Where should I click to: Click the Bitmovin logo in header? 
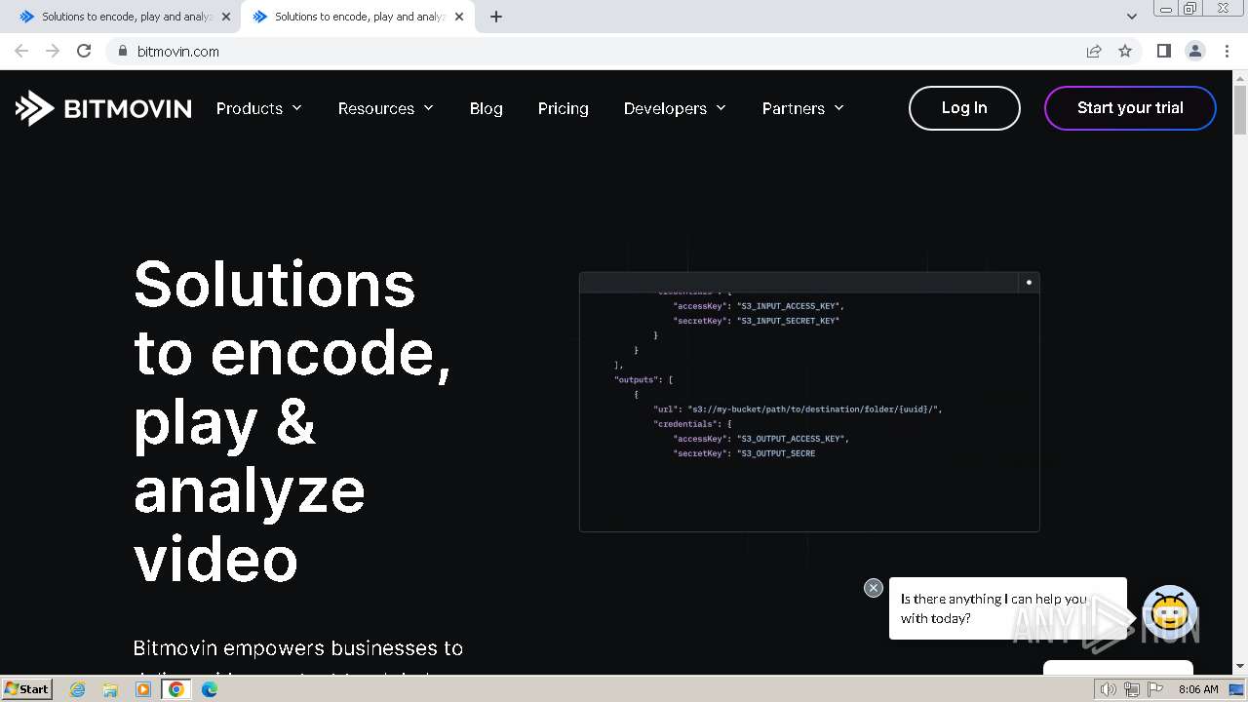(103, 108)
